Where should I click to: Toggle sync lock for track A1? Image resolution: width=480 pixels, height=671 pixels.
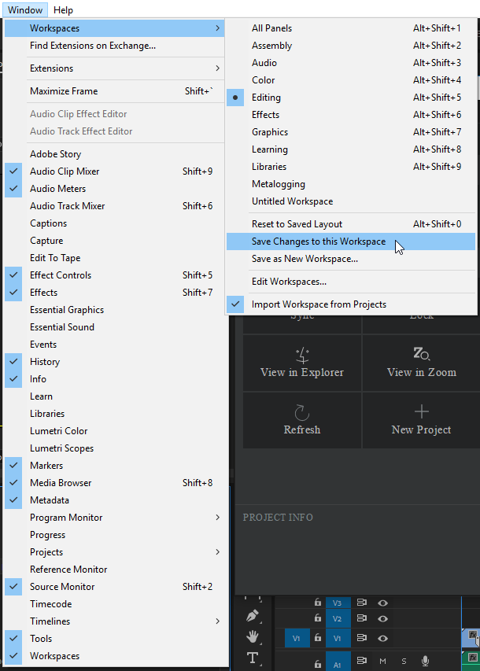(362, 661)
